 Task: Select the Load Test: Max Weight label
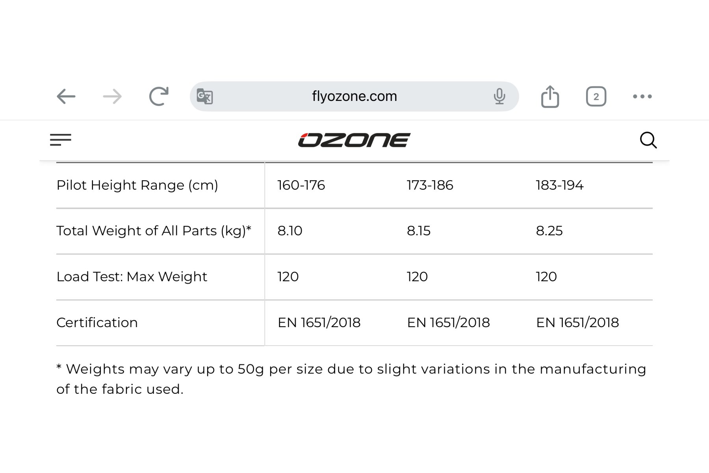pos(132,277)
